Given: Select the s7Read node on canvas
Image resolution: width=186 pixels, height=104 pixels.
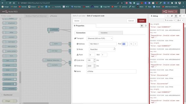Looking at the screenshot, I should tap(53, 29).
